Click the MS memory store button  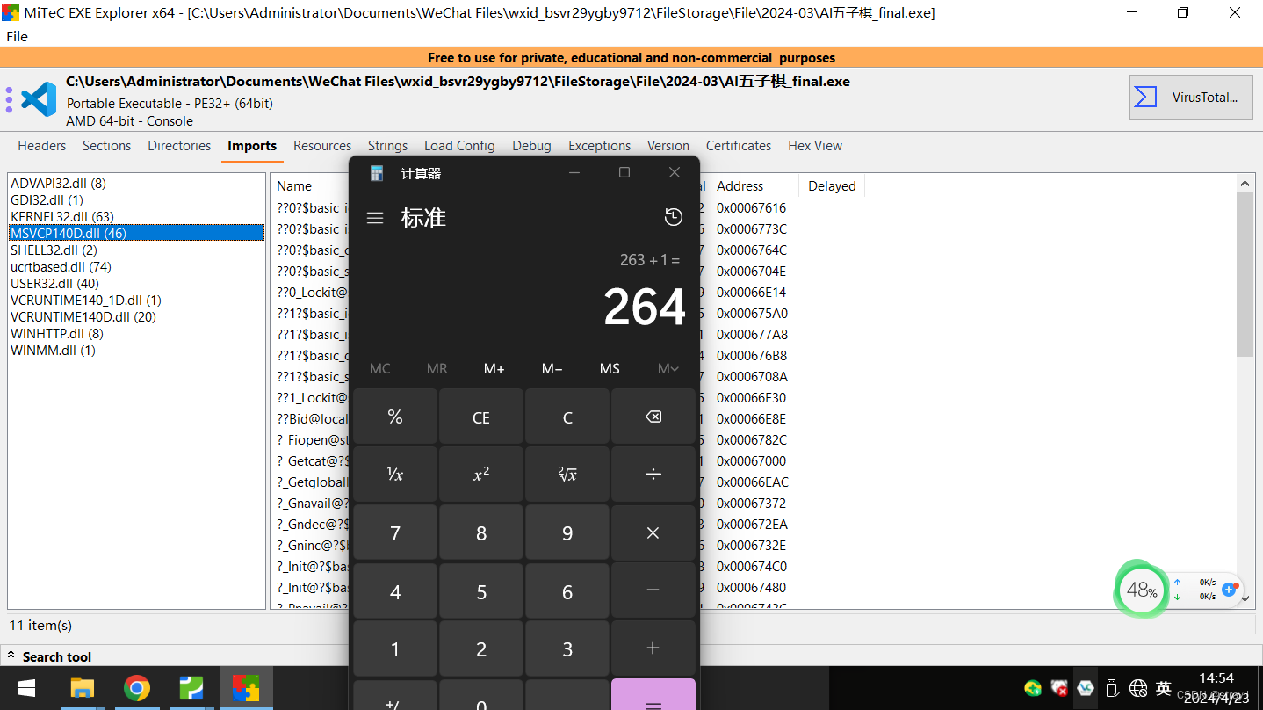(610, 368)
